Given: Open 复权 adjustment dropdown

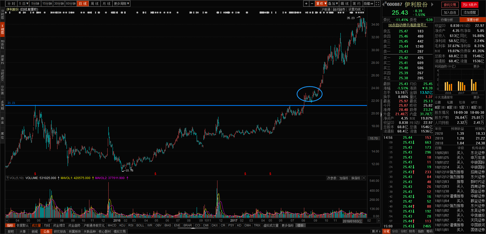Looking at the screenshot, I should (x=321, y=4).
